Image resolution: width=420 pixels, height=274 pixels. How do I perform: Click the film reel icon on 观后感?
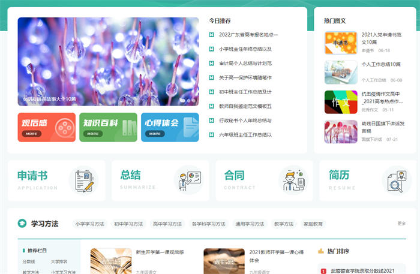[x=62, y=127]
